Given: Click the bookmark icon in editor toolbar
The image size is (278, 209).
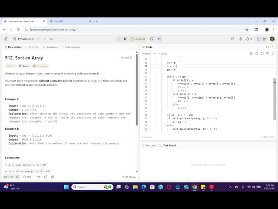Looking at the screenshot, I should 257,54.
